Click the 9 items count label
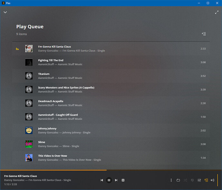The image size is (222, 190). [x=22, y=34]
